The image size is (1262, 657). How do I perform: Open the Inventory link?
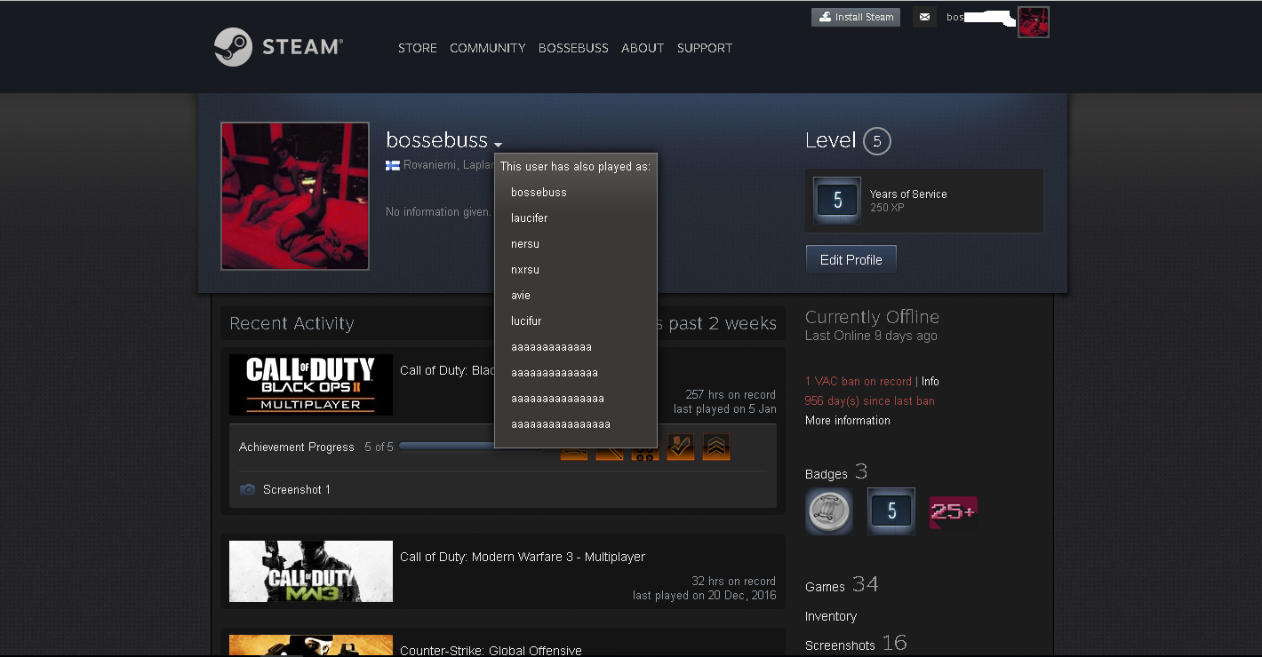831,616
